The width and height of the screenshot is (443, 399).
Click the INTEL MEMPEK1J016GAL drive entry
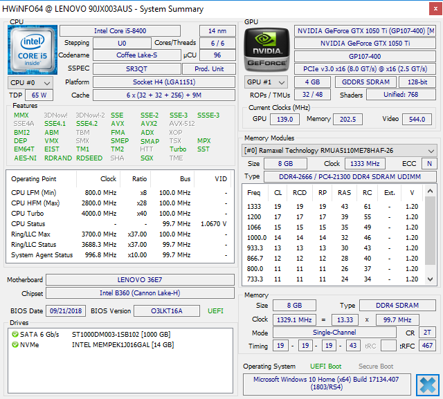(123, 345)
